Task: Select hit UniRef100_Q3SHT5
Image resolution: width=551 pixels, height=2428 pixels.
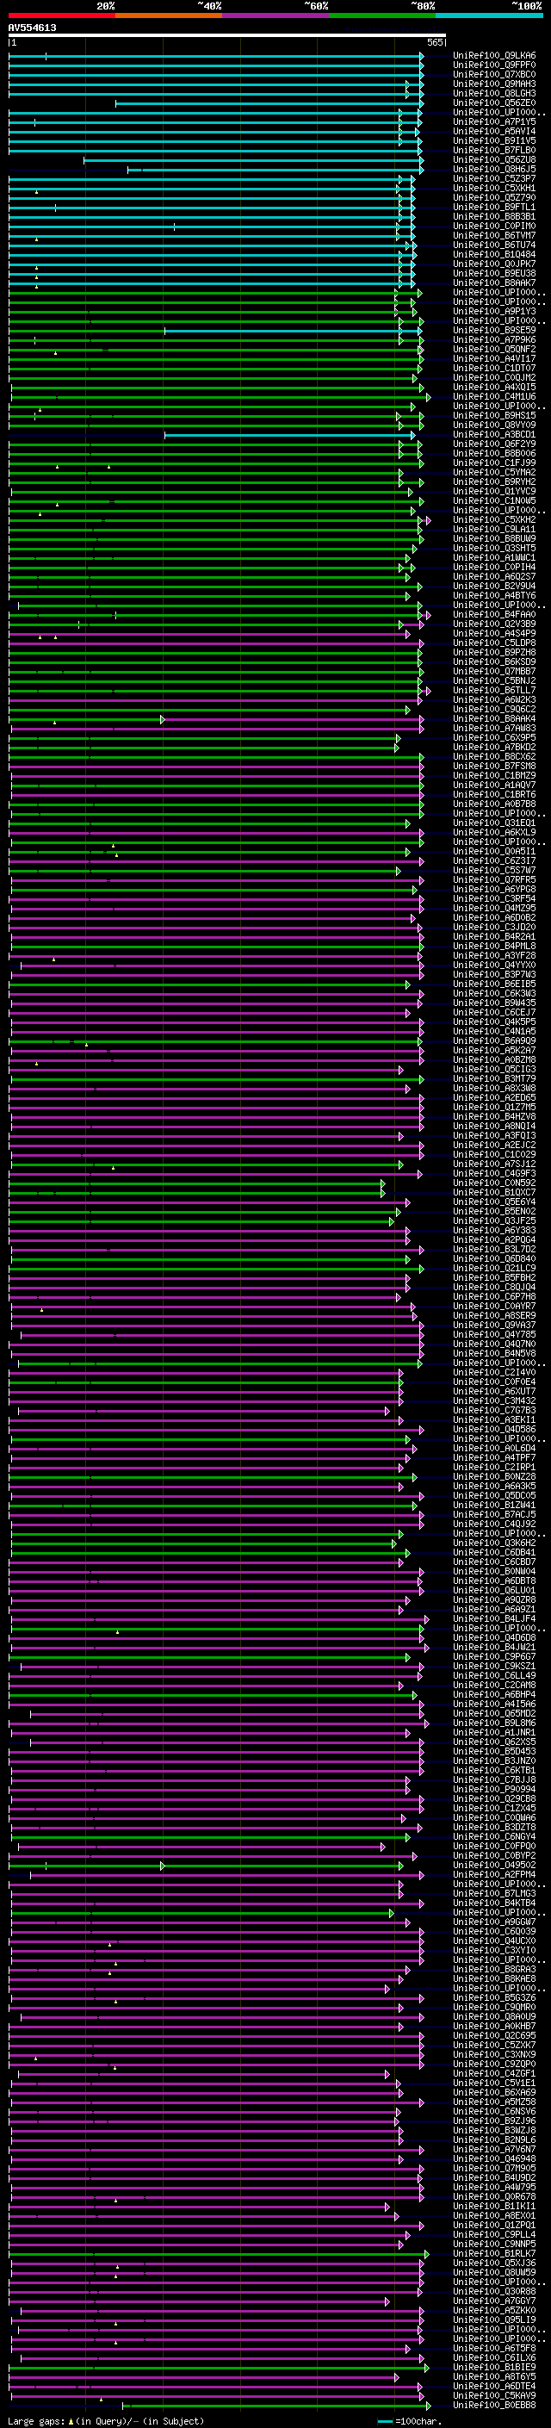Action: tap(494, 548)
